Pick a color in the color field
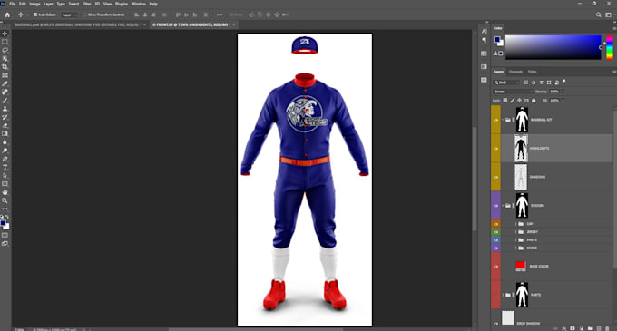The image size is (617, 331). pyautogui.click(x=553, y=47)
